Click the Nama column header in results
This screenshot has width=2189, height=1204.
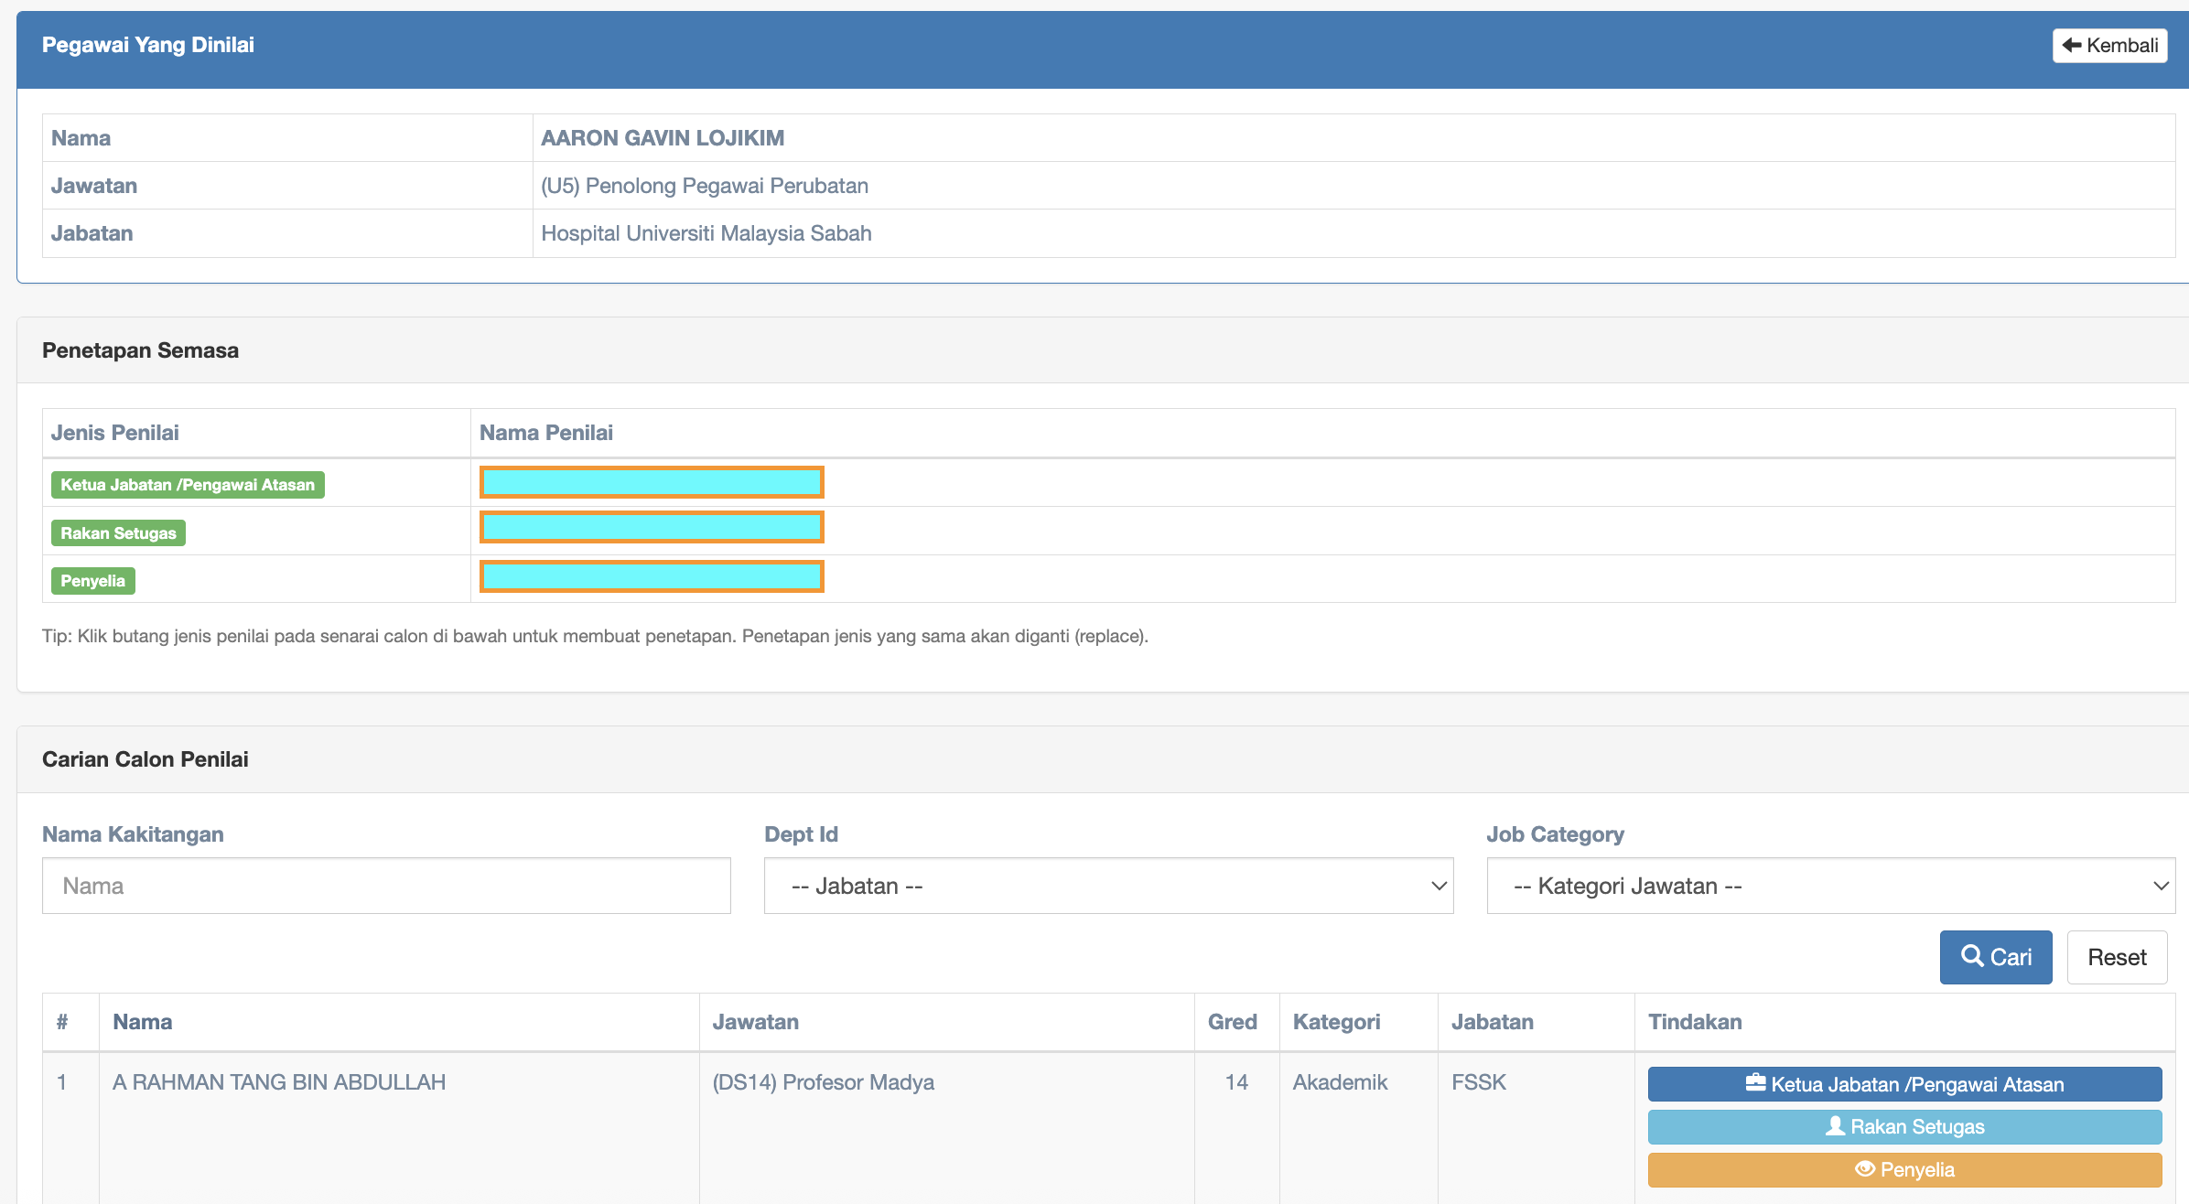[143, 1022]
